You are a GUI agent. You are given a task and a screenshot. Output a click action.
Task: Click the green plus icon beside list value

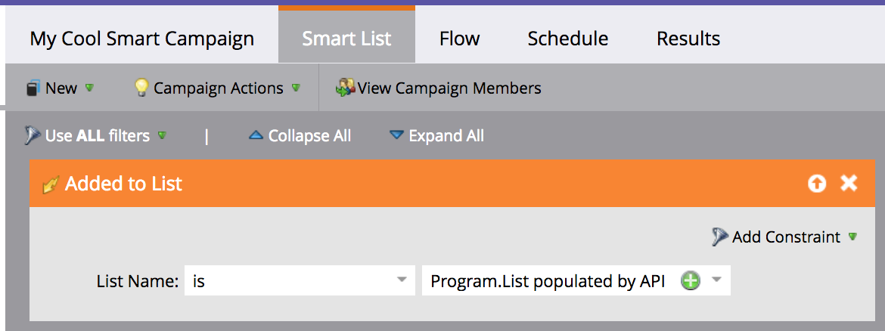[691, 281]
